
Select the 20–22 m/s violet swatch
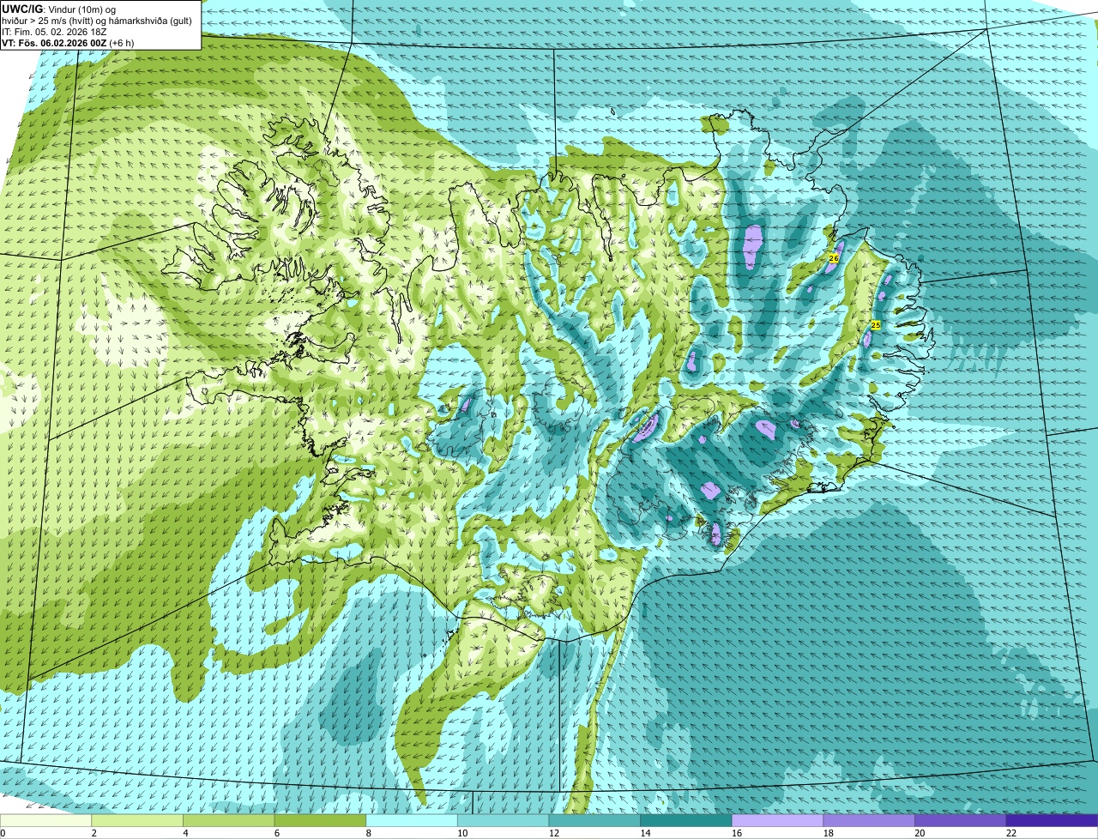tap(960, 820)
